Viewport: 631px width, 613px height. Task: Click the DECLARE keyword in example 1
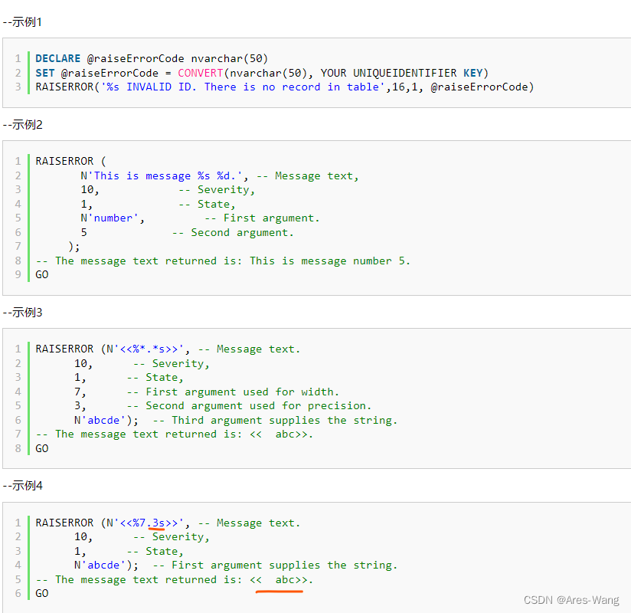(x=58, y=59)
